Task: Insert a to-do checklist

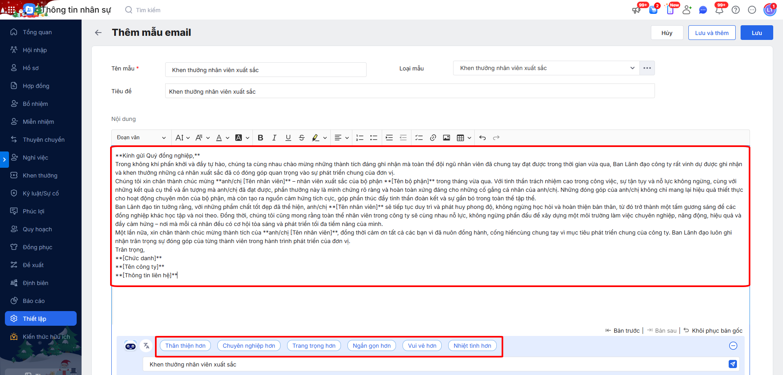Action: point(419,138)
